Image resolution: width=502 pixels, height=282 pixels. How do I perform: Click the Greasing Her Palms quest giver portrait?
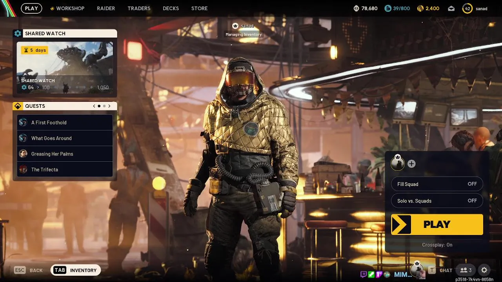coord(23,154)
